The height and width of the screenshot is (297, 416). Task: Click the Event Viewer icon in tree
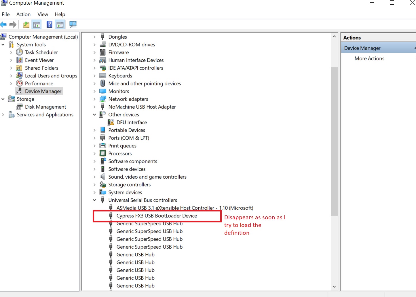click(x=19, y=60)
